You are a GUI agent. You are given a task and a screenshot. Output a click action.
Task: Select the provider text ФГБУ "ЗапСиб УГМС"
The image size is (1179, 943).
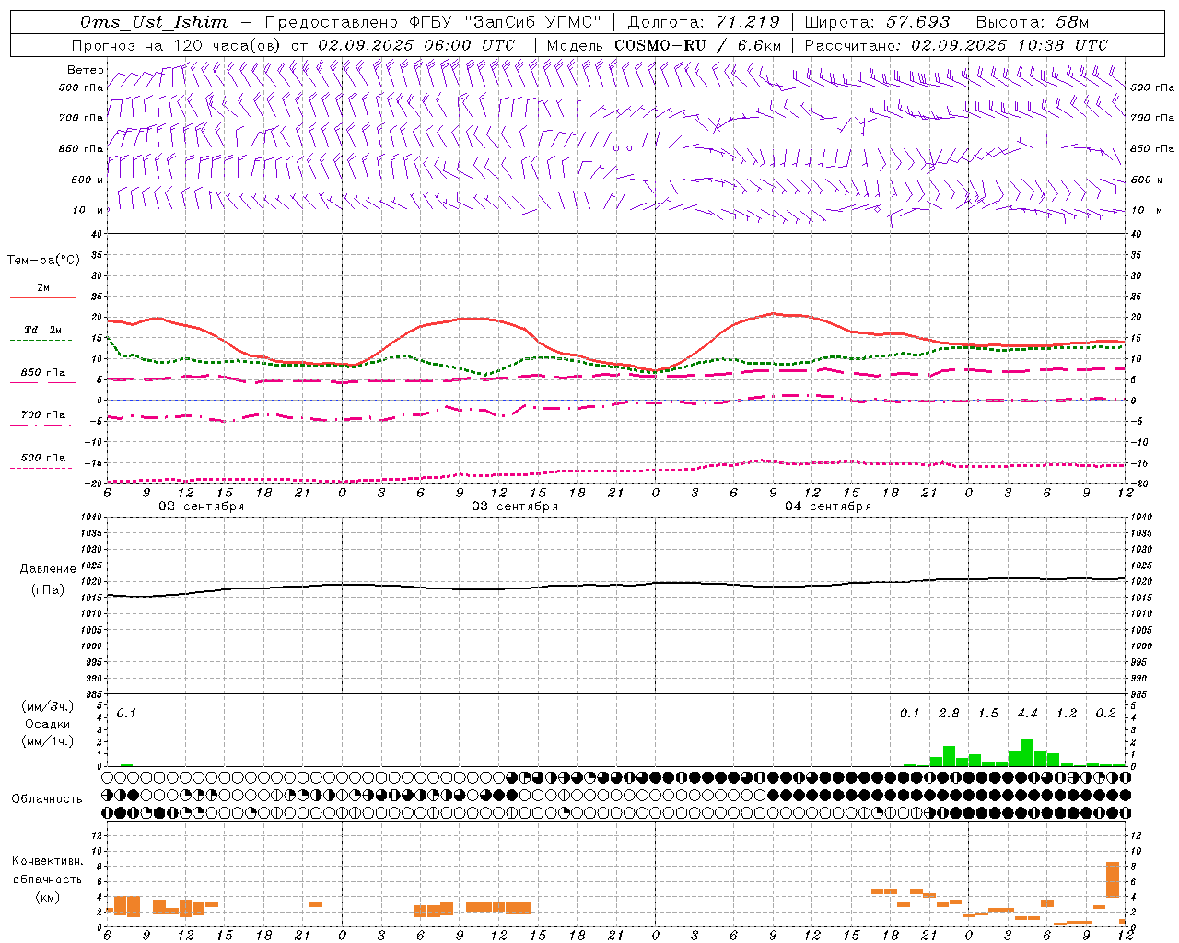504,22
